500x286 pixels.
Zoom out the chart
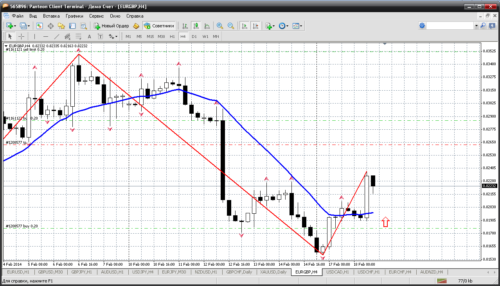[231, 26]
